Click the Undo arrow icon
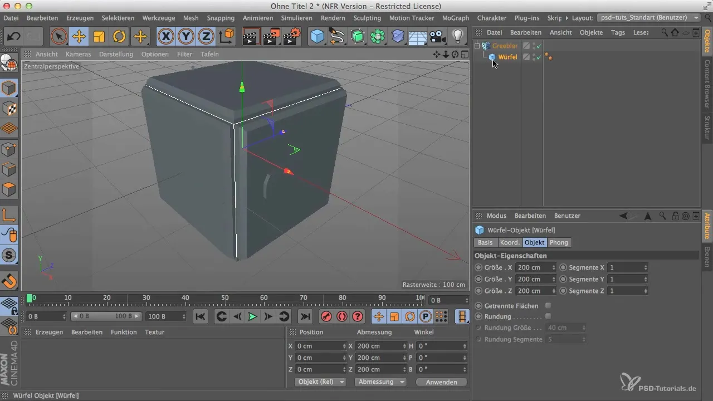The width and height of the screenshot is (713, 401). [x=14, y=37]
